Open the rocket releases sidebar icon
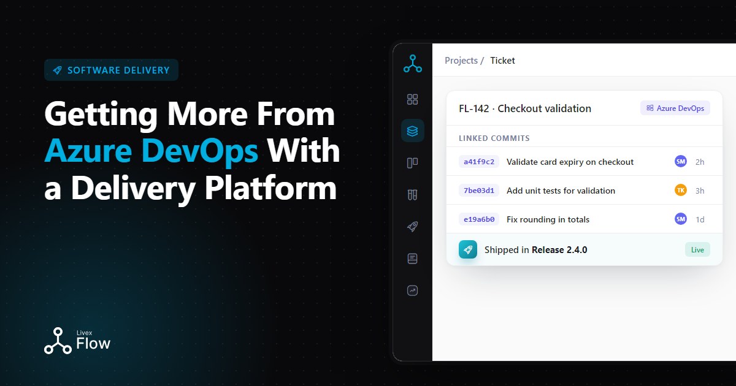This screenshot has width=736, height=386. [413, 227]
